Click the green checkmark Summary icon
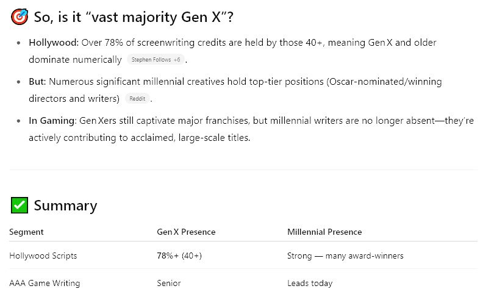Viewport: 494px width, 297px height. tap(20, 206)
